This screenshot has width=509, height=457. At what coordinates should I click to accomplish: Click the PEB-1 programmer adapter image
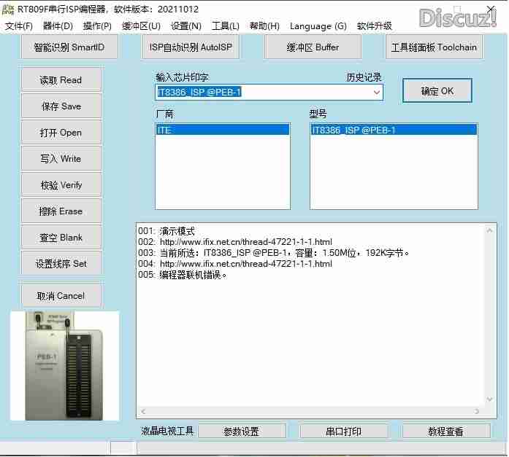coord(64,366)
